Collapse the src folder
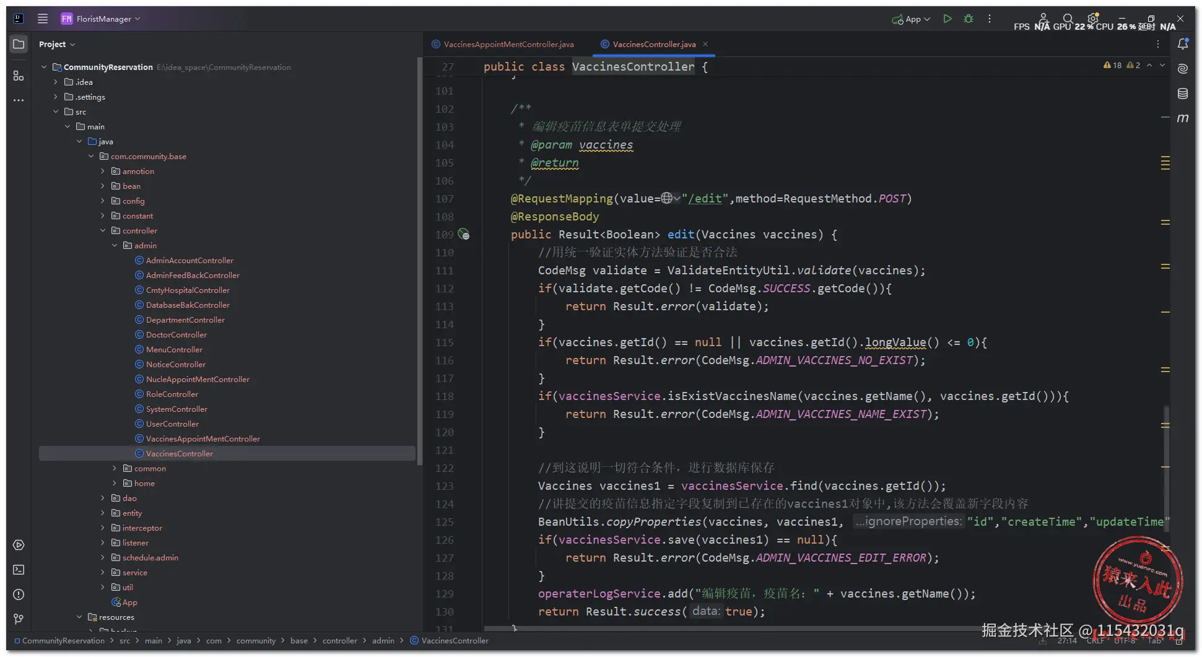The height and width of the screenshot is (657, 1202). coord(56,111)
